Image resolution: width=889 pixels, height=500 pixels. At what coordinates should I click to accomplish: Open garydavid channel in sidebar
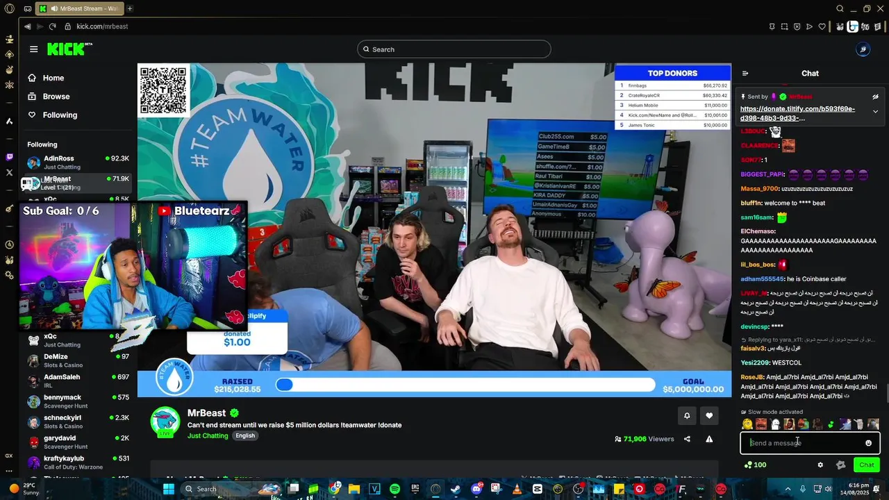coord(78,442)
